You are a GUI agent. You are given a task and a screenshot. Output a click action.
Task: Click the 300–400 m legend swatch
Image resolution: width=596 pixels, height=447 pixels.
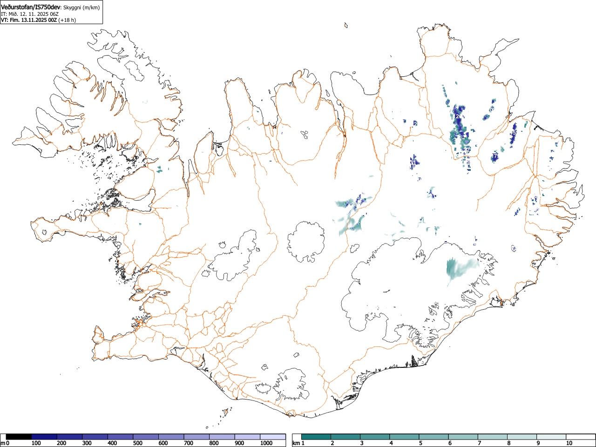click(x=95, y=437)
